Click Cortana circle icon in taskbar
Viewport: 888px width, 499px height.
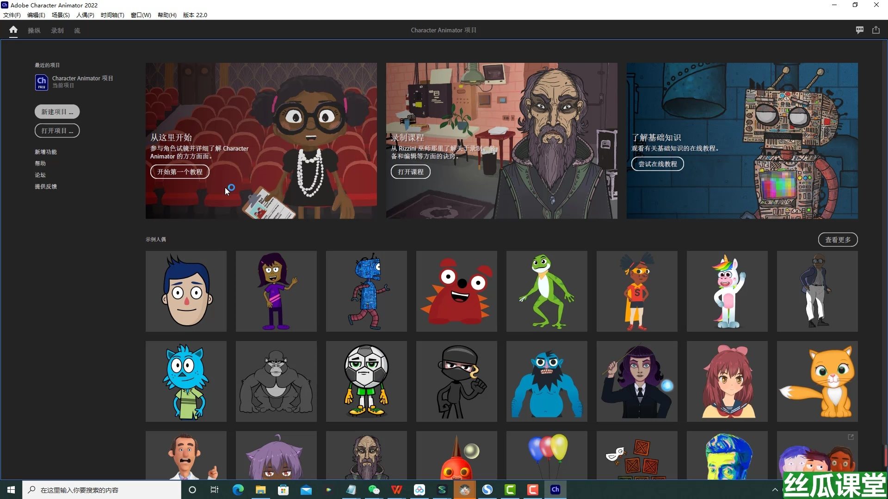[x=192, y=490]
